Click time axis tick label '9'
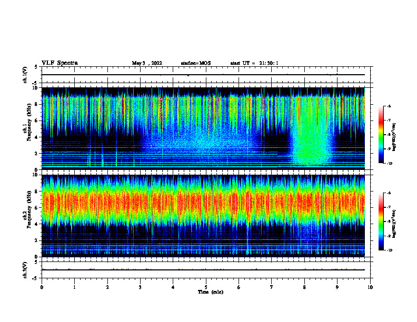Image resolution: width=417 pixels, height=322 pixels. coord(337,287)
